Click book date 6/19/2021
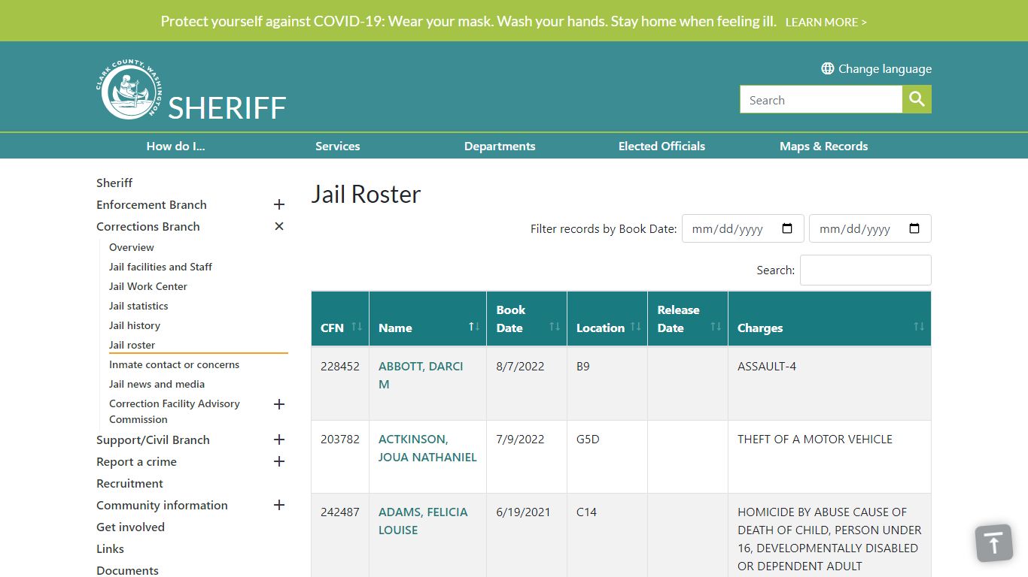 [523, 512]
